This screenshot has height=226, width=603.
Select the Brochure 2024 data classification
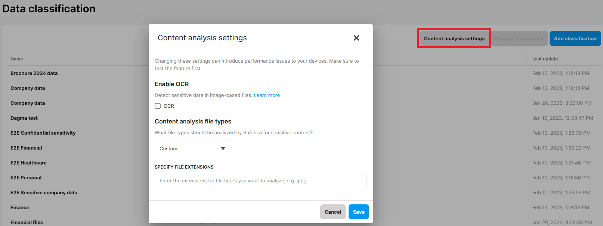[34, 73]
